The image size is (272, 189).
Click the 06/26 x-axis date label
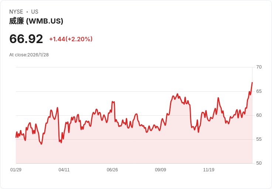click(x=112, y=170)
